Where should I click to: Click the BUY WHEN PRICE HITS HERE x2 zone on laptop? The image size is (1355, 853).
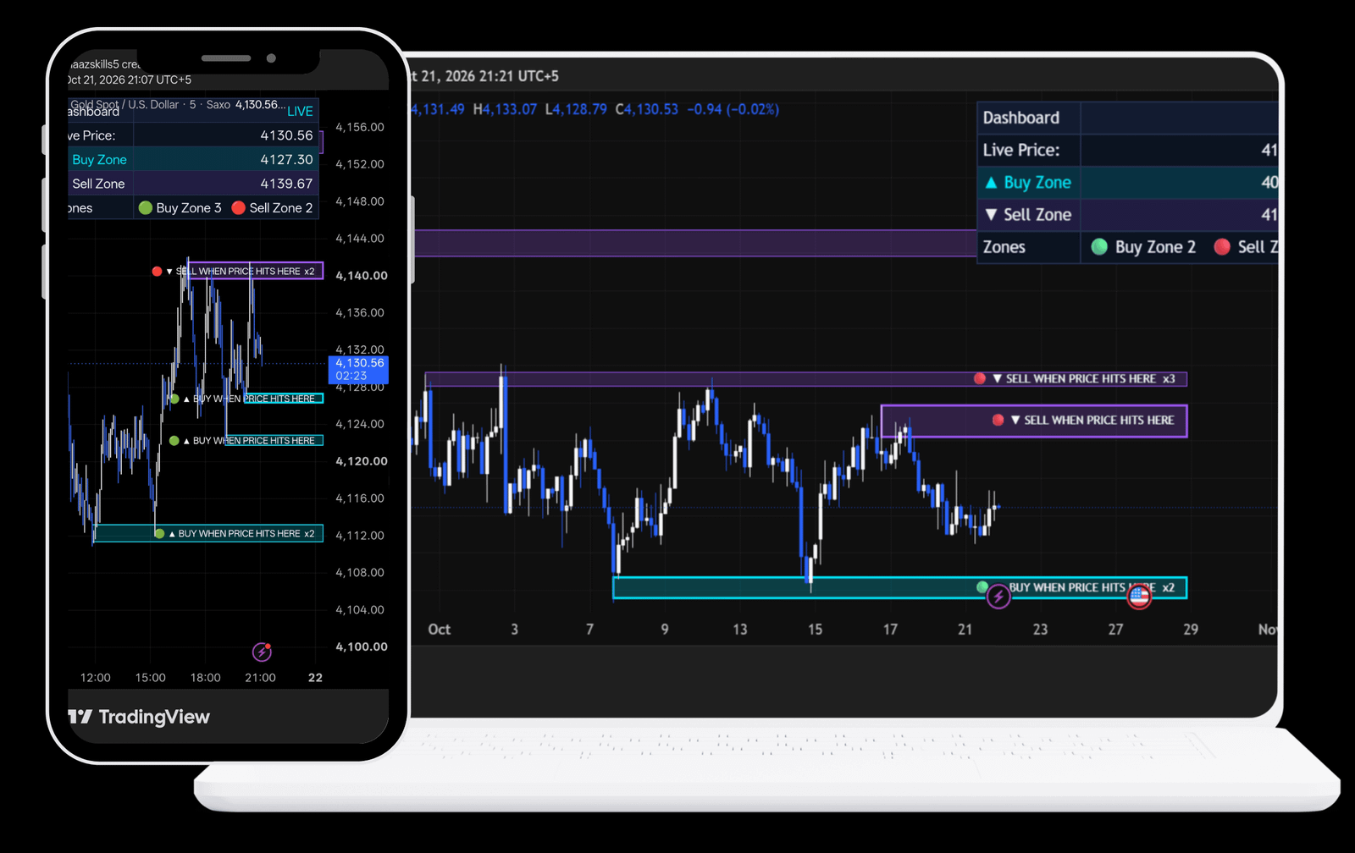pos(899,588)
